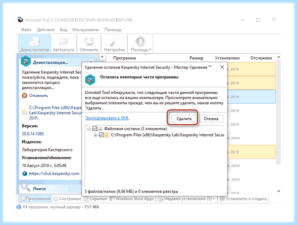297x225 pixels.
Task: Click the Помощь toolbar icon
Action: click(140, 44)
